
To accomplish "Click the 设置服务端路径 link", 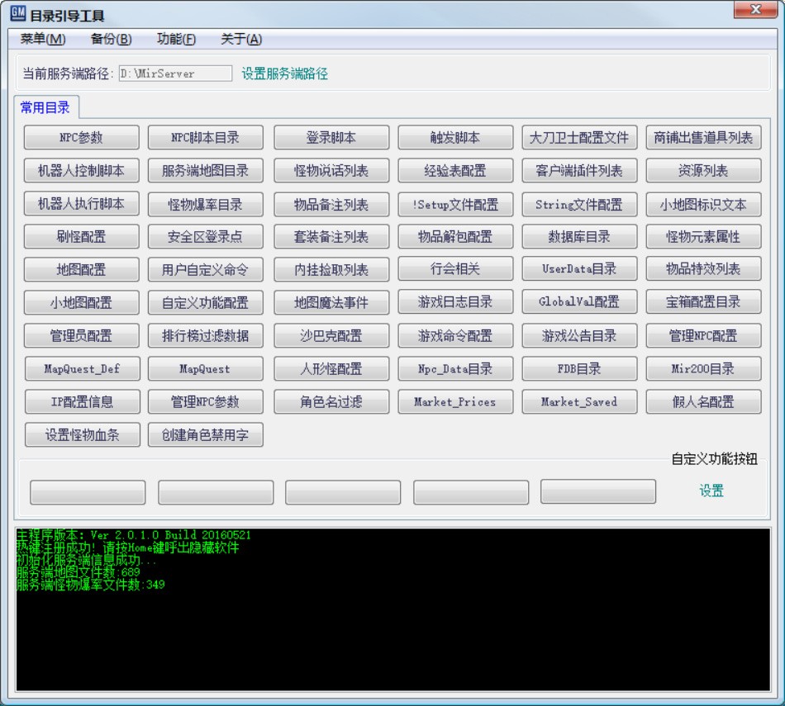I will pos(285,73).
